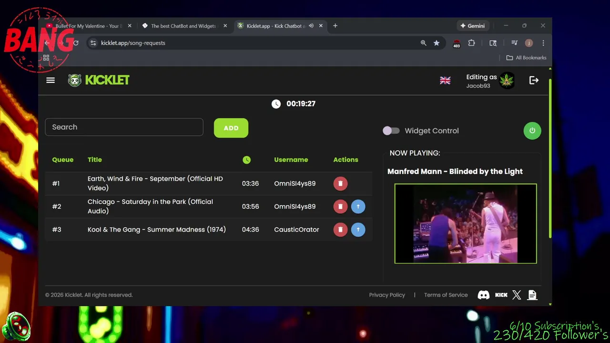Open the Privacy Policy link
This screenshot has width=610, height=343.
point(387,295)
